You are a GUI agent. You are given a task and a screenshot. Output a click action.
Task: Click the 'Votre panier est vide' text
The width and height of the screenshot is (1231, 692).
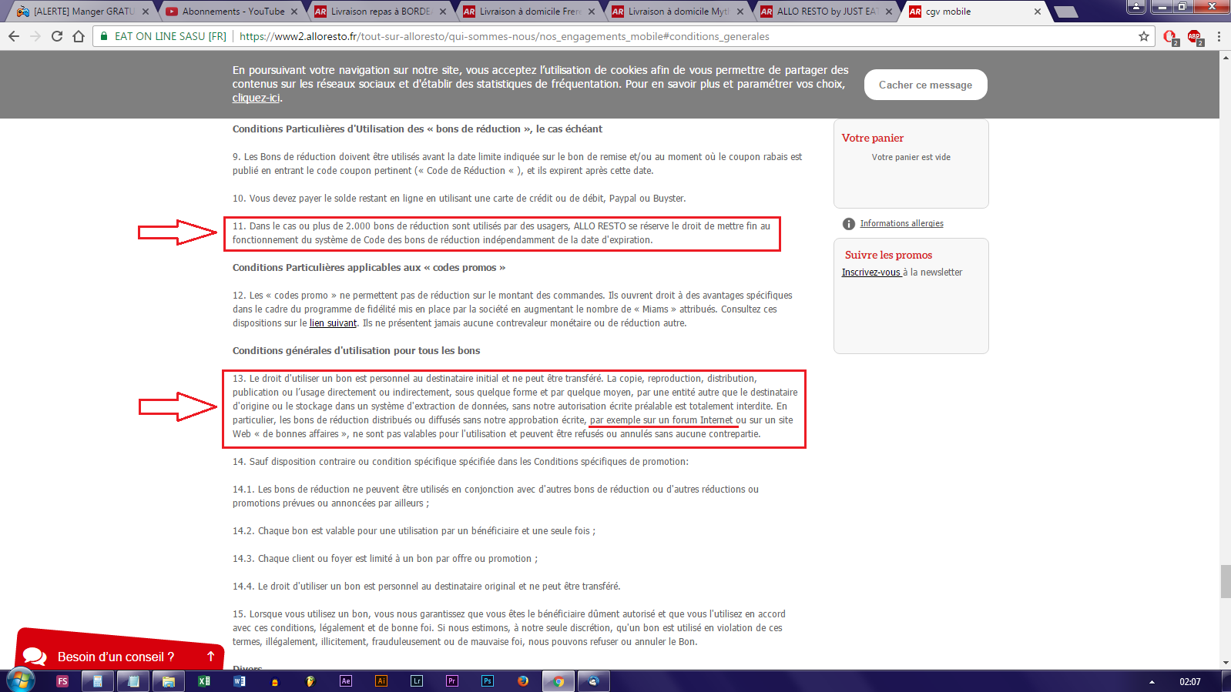[x=911, y=157]
